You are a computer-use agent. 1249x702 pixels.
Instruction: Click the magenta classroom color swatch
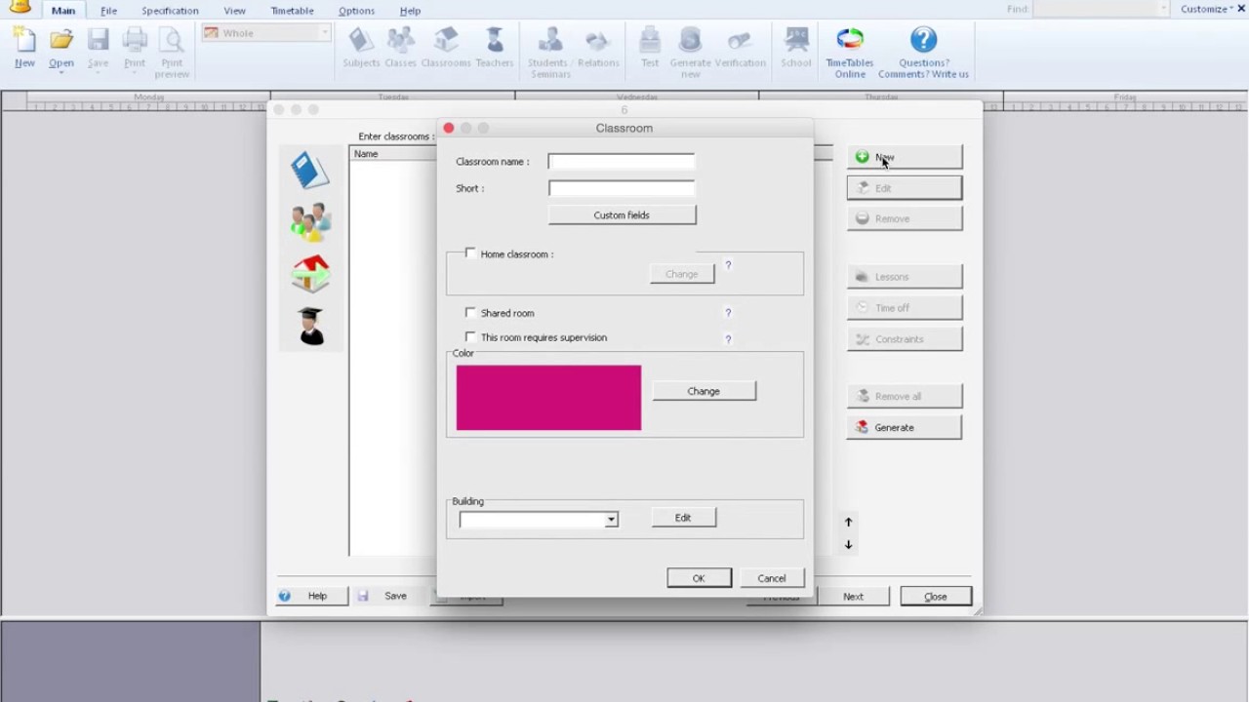[548, 398]
